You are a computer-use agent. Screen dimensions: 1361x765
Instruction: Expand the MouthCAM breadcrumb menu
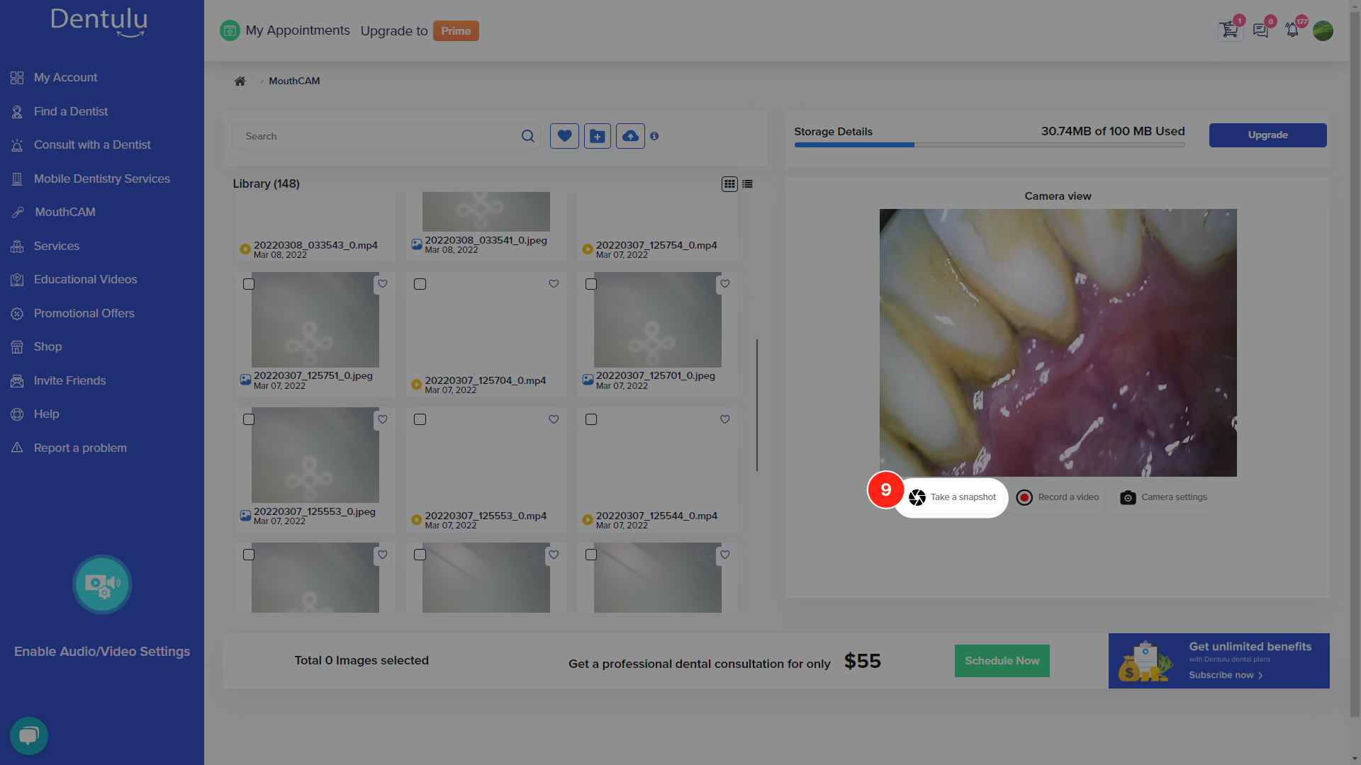point(293,81)
